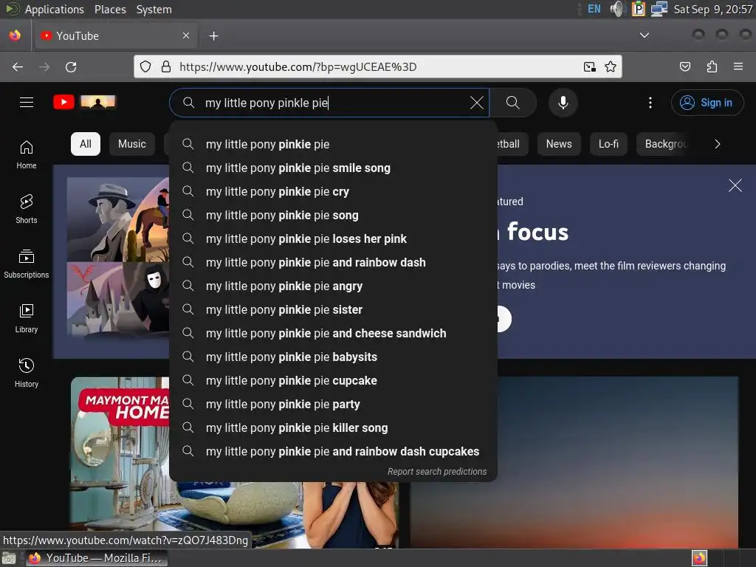Open the Places menu
The width and height of the screenshot is (756, 567).
(x=110, y=9)
